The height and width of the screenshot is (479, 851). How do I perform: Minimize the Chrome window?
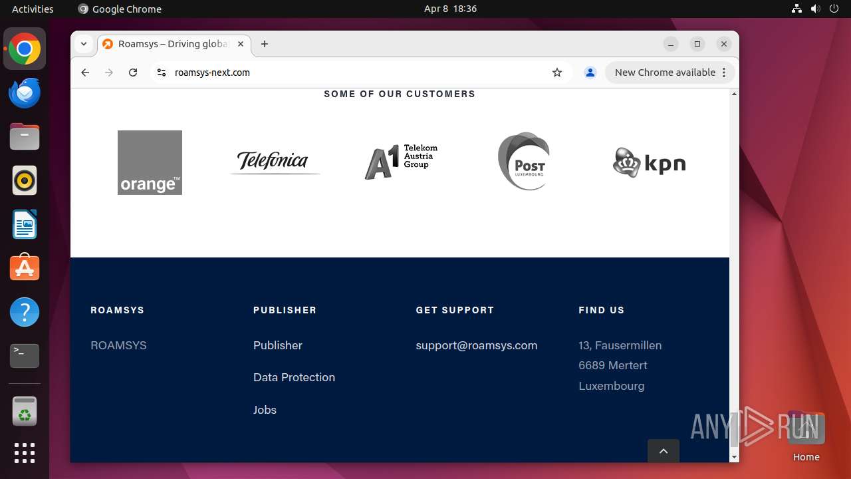[671, 44]
